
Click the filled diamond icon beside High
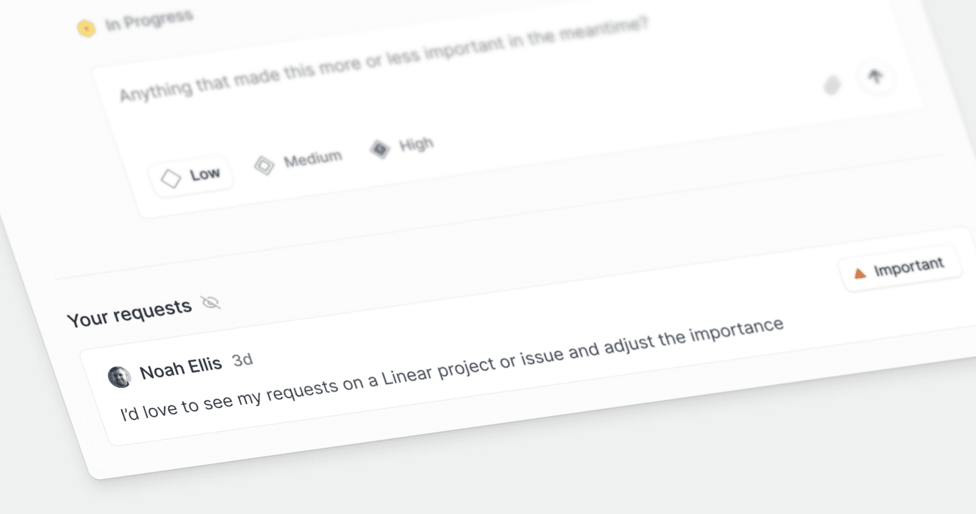click(x=380, y=149)
